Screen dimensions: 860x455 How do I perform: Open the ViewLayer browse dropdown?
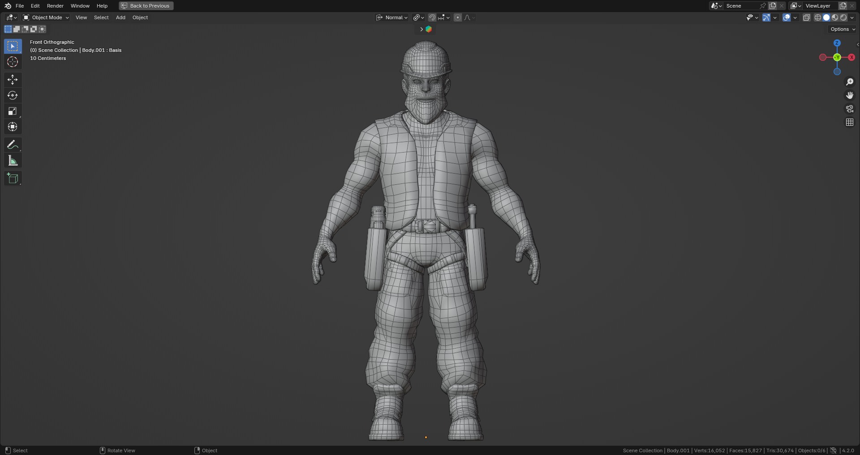tap(796, 6)
